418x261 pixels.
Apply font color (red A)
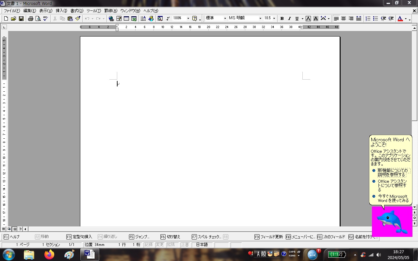point(400,19)
